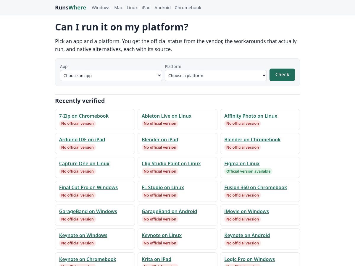
Task: Open the 'Choose a platform' dropdown
Action: point(216,75)
